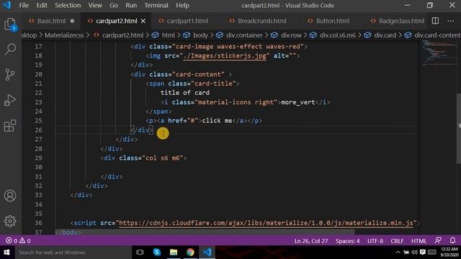Open File Explorer from the taskbar
The image size is (461, 259).
tap(174, 253)
